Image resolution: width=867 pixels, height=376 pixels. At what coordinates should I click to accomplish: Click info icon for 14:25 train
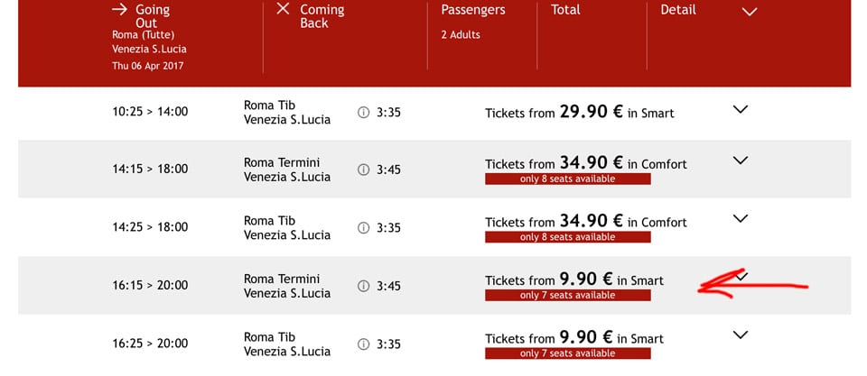(x=363, y=228)
